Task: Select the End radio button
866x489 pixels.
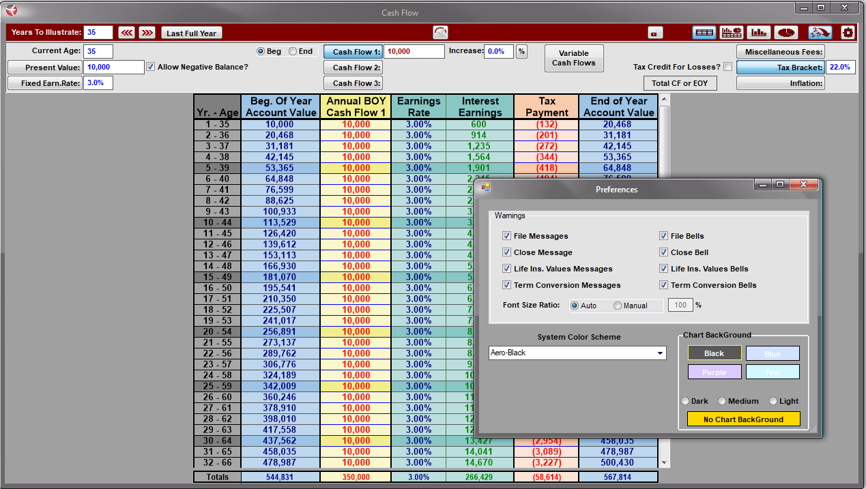Action: [293, 51]
